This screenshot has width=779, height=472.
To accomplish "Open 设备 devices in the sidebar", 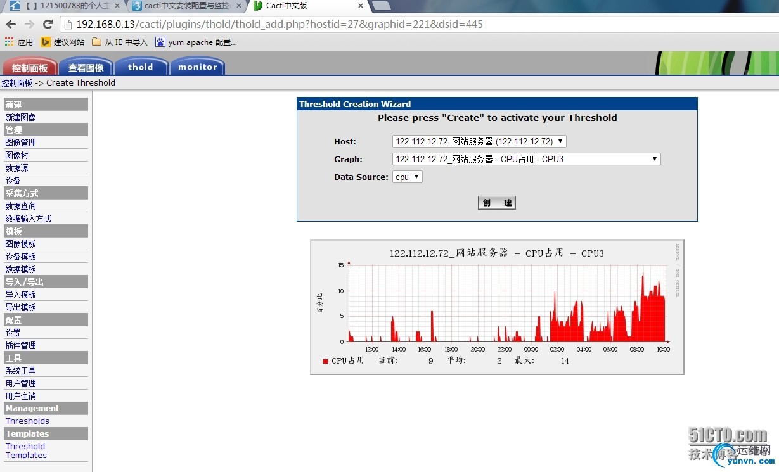I will click(x=13, y=181).
